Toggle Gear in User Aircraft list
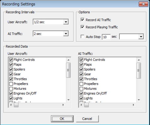The image size is (150, 125). (x=11, y=74)
